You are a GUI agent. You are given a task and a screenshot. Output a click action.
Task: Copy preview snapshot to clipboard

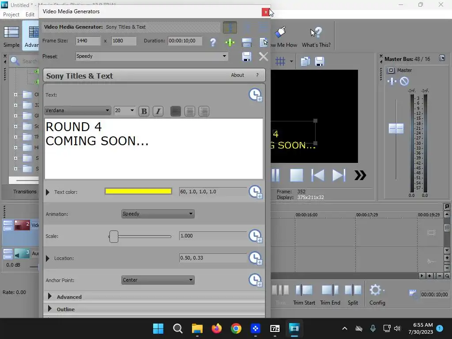[305, 61]
